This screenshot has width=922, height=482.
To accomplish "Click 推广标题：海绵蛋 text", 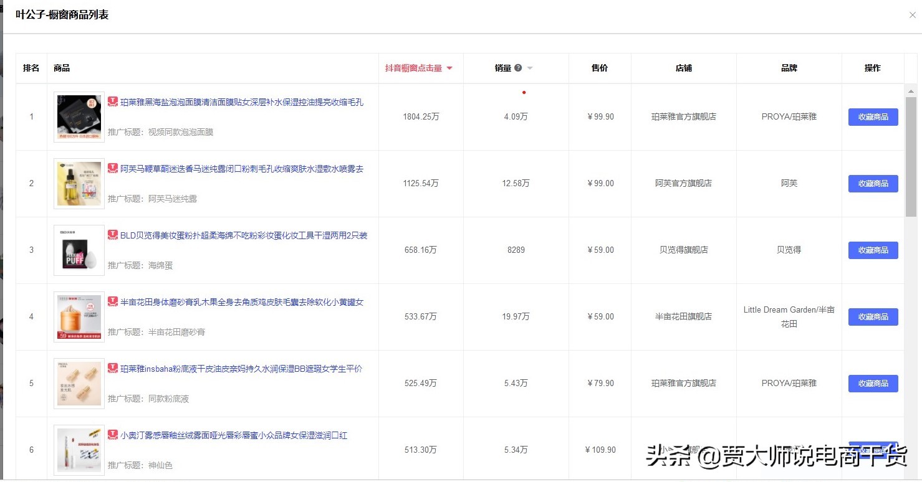I will 140,266.
